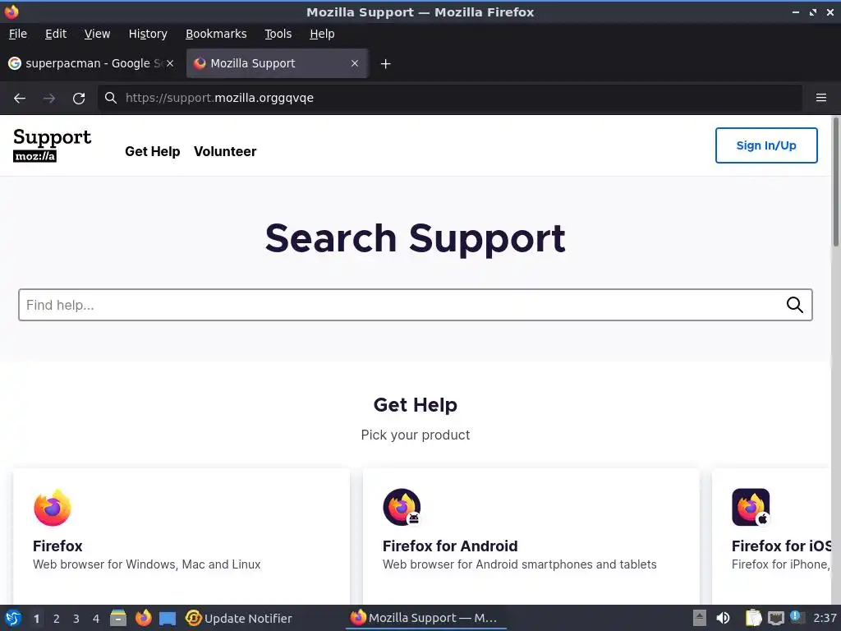Open the Get Help navigation dropdown
Image resolution: width=841 pixels, height=631 pixels.
152,151
